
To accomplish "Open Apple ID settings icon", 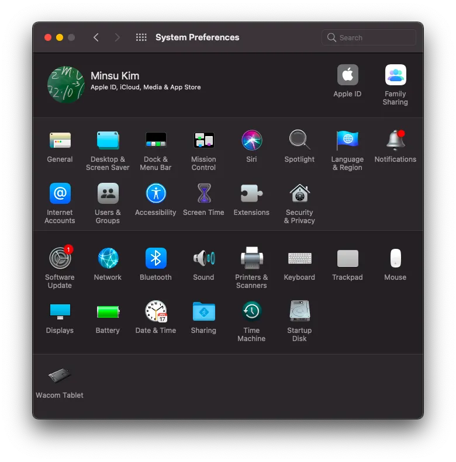I will [347, 75].
